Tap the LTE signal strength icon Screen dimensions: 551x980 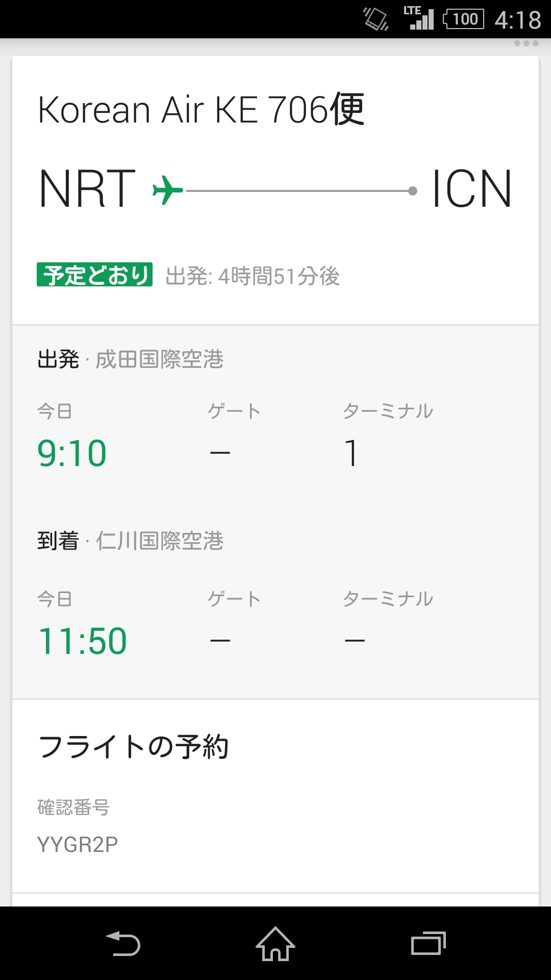(x=419, y=18)
